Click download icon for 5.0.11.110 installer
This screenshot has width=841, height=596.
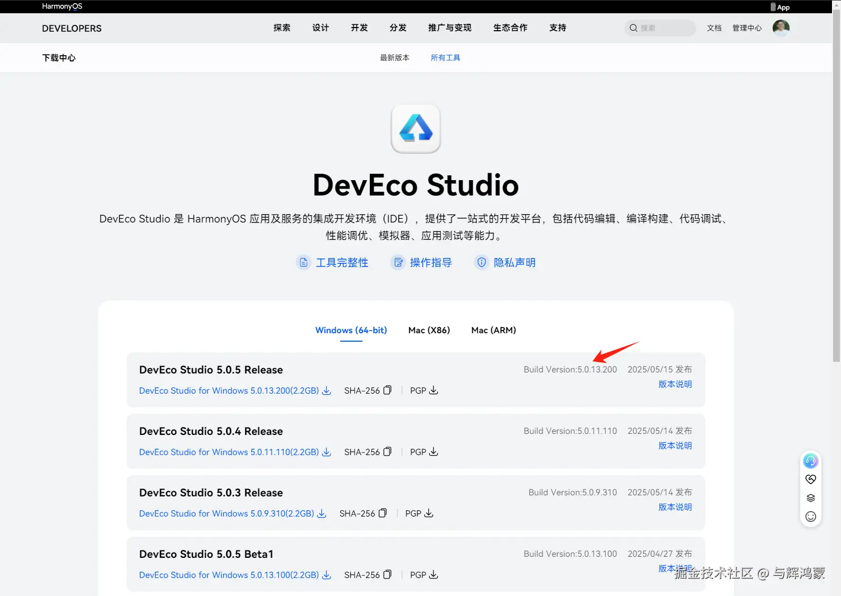(x=326, y=452)
